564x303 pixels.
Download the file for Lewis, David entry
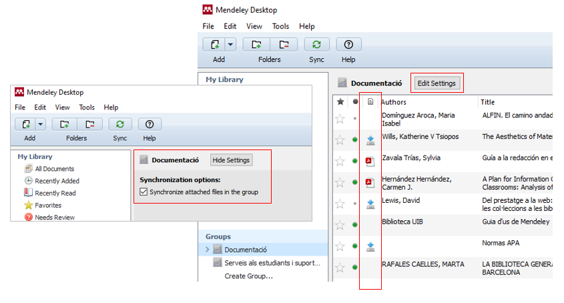[370, 204]
